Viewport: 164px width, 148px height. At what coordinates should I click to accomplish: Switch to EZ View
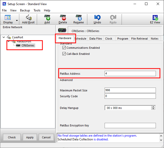tap(155, 19)
